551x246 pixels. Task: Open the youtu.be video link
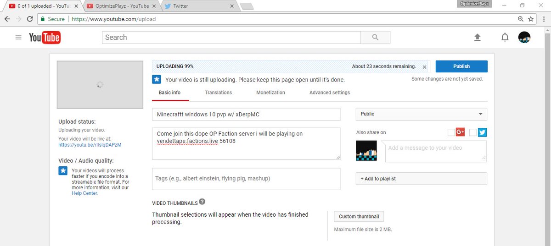click(90, 145)
